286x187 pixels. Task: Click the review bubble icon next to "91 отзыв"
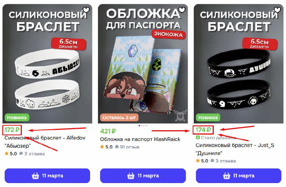pos(117,147)
